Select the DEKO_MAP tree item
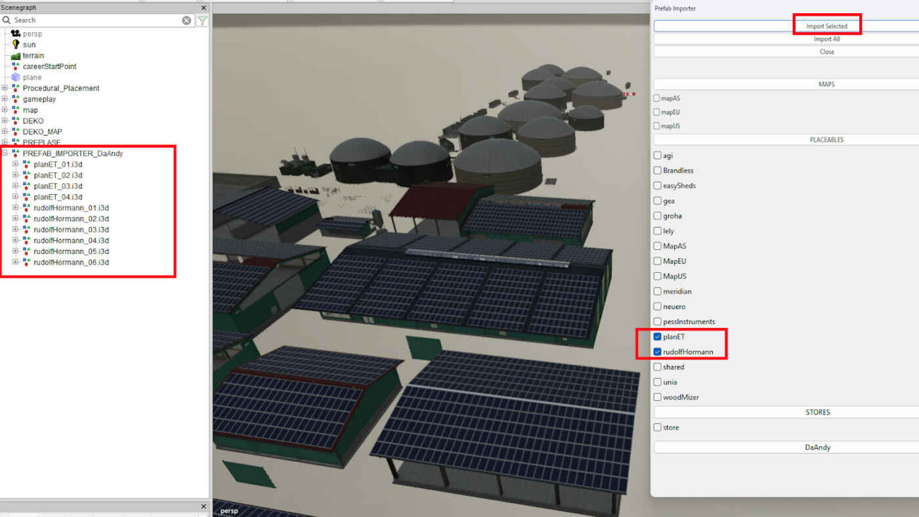This screenshot has height=517, width=919. (42, 132)
